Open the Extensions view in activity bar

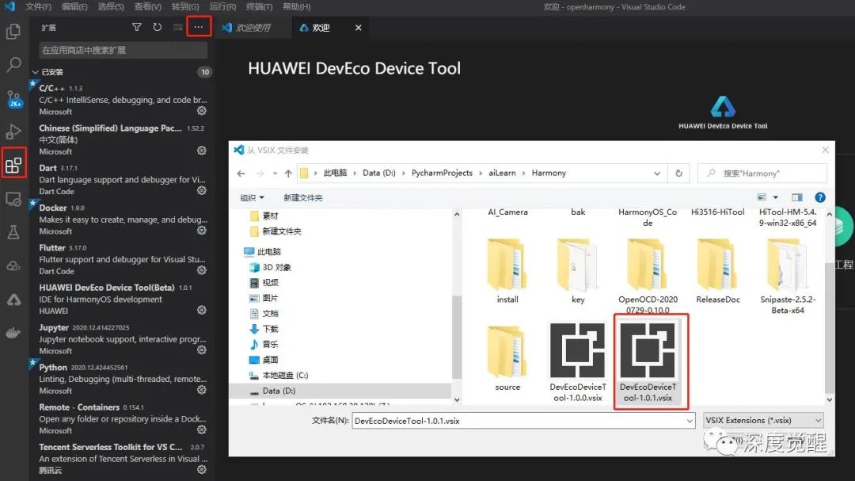[13, 165]
